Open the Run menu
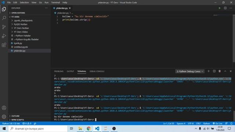235x132 pixels. coord(47,3)
